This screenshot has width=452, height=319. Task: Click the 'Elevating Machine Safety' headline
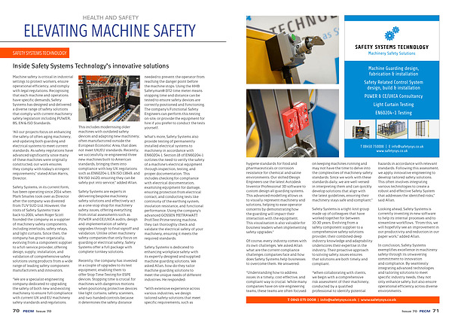pyautogui.click(x=109, y=31)
